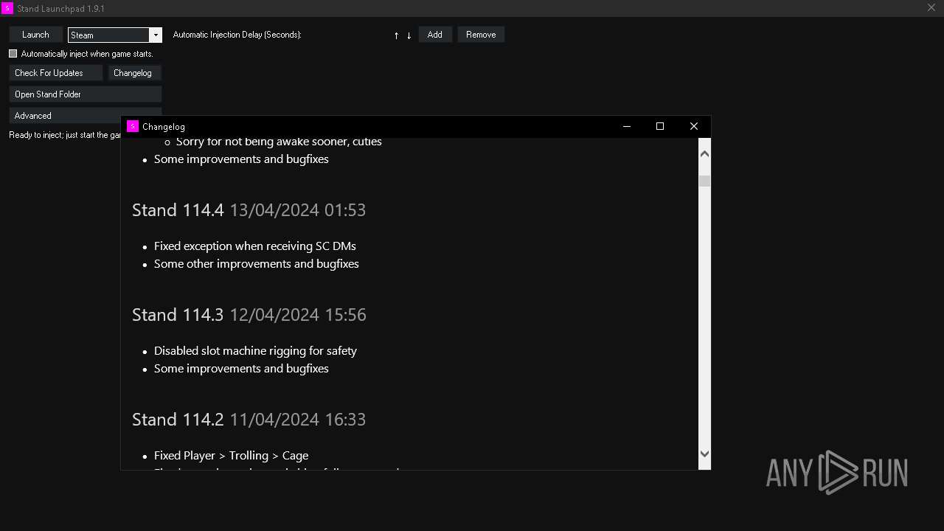Expand the Advanced section

(66, 116)
